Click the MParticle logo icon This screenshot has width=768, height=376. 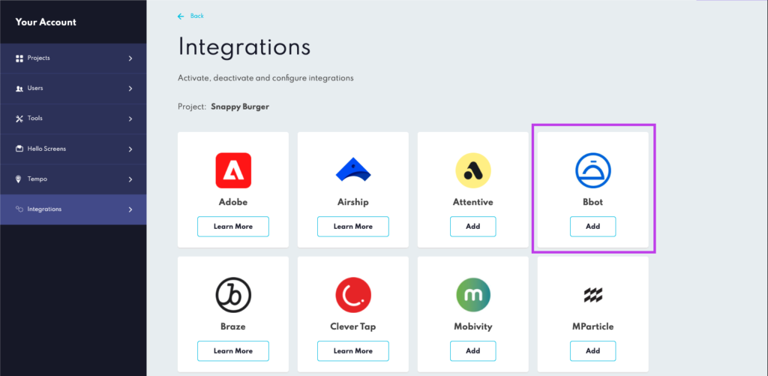592,296
